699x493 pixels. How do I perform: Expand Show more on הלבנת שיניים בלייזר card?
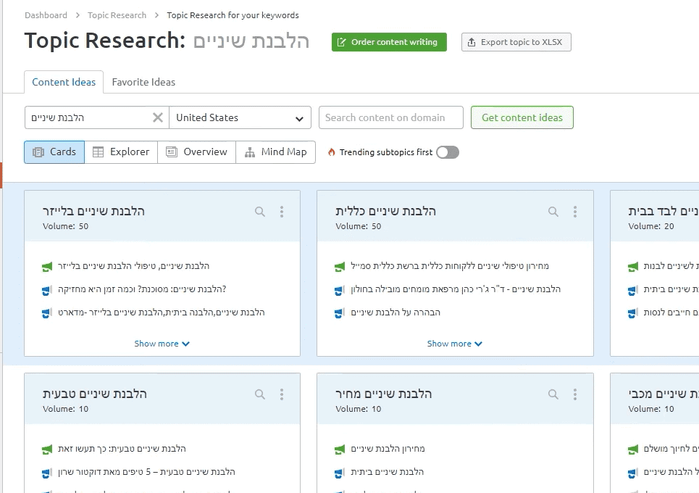click(x=162, y=344)
